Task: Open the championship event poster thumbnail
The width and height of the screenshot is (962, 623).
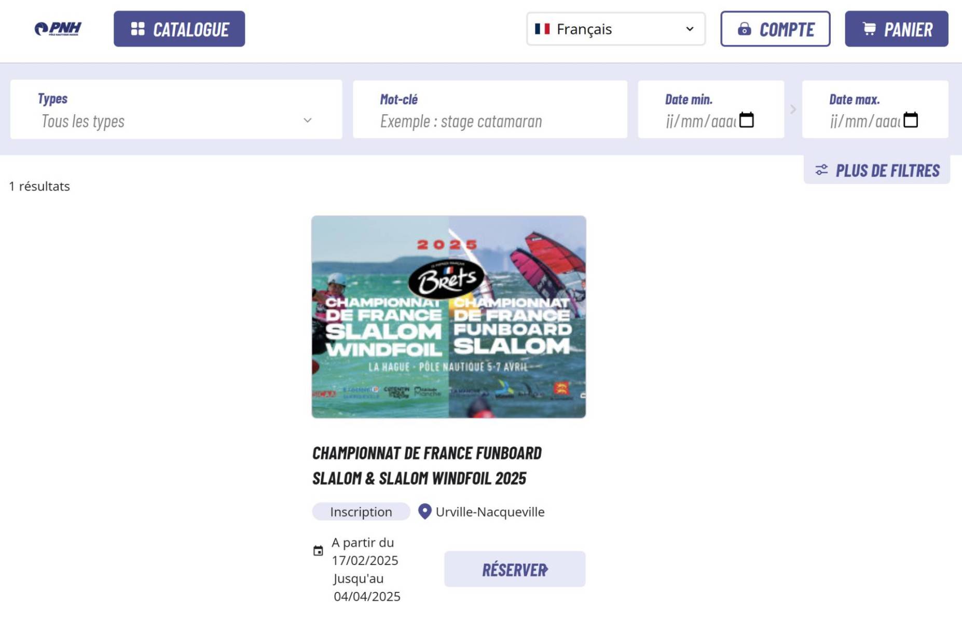Action: click(x=449, y=317)
